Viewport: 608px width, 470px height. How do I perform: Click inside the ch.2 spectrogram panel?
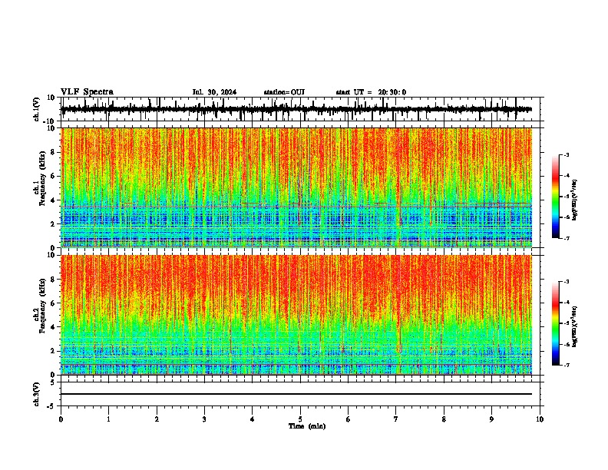(x=296, y=315)
